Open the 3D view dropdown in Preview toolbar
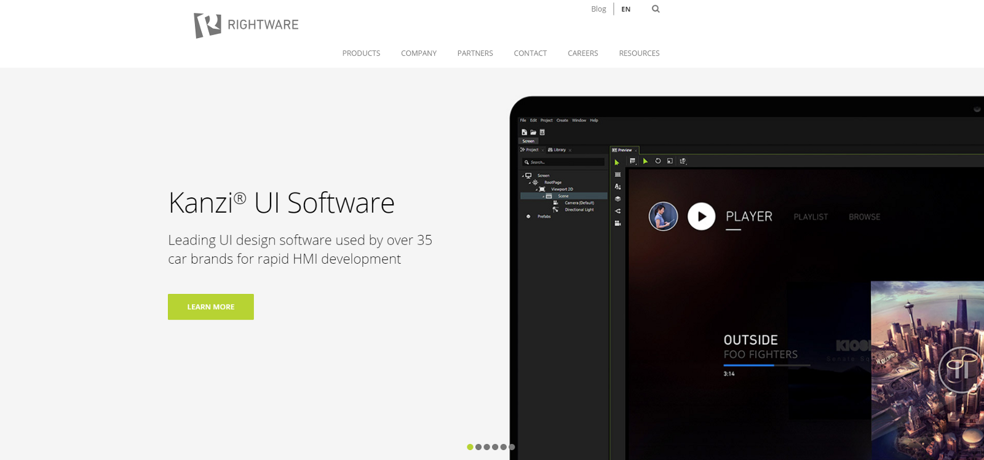 click(683, 161)
